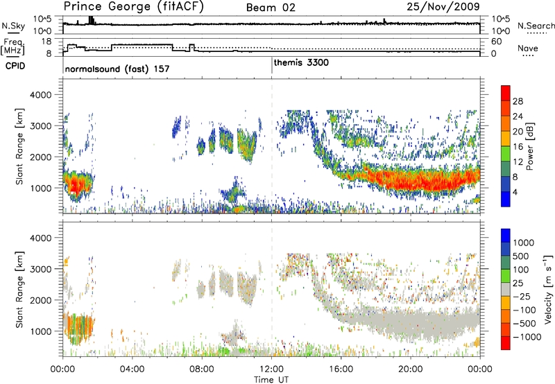
Task: Click the 08:00 time tick label
Action: (202, 369)
